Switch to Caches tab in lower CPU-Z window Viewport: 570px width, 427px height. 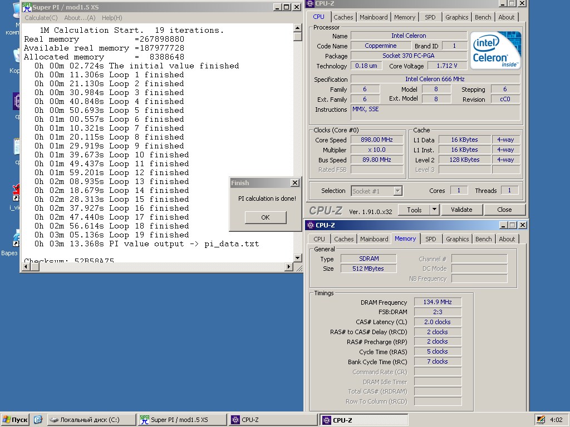pos(344,239)
